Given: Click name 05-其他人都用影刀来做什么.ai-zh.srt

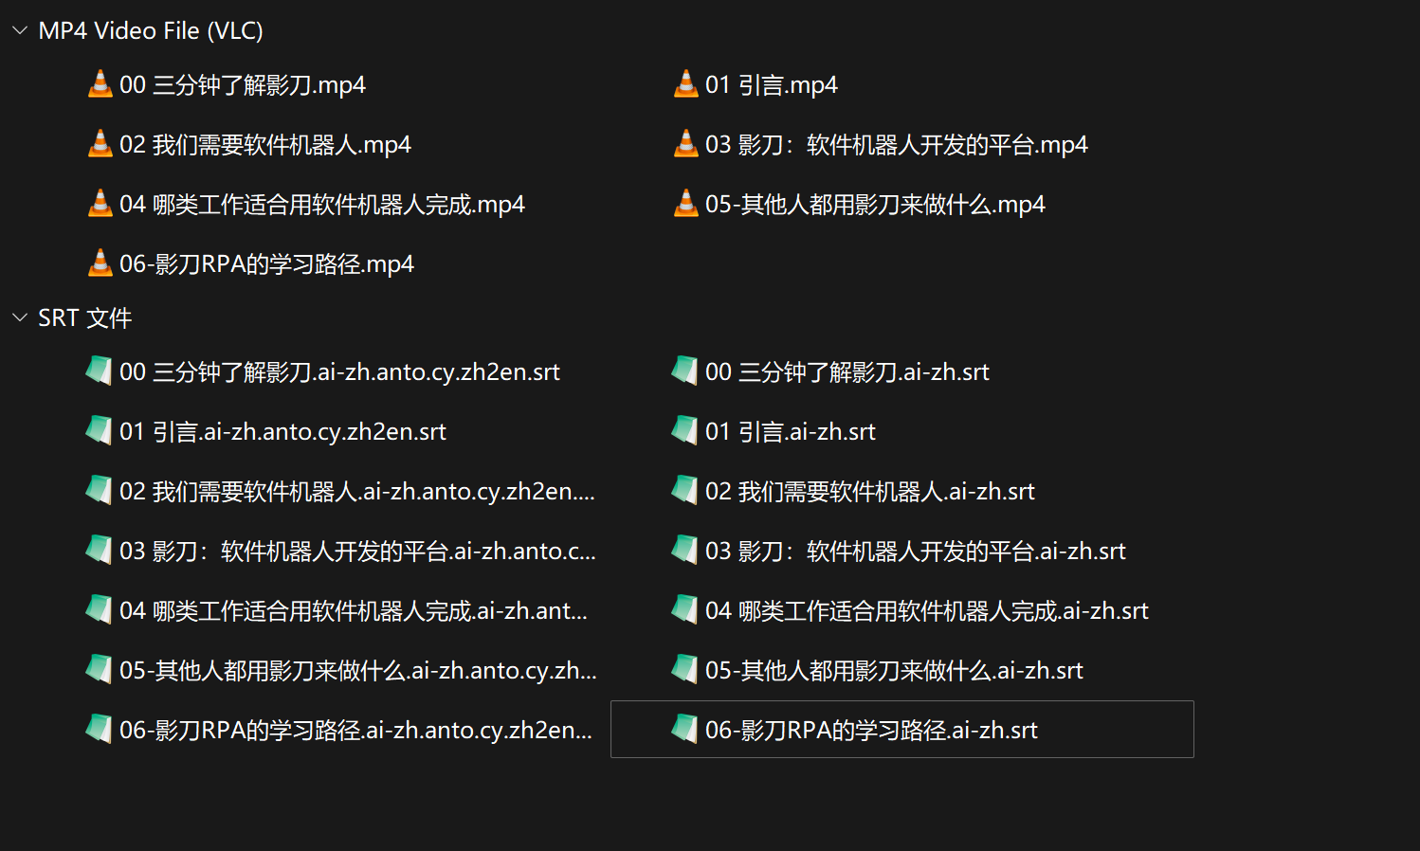Looking at the screenshot, I should [894, 670].
